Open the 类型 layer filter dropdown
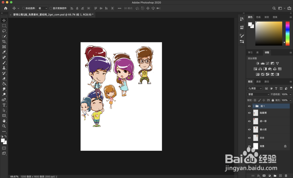This screenshot has height=178, width=293. pos(255,88)
